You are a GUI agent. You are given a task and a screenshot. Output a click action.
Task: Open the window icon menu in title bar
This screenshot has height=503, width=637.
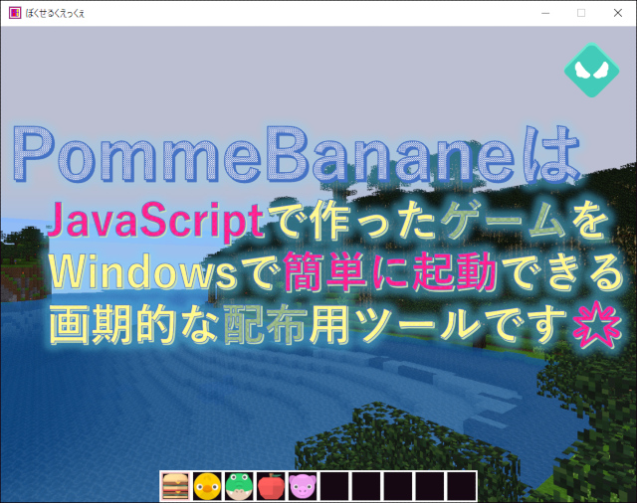15,13
